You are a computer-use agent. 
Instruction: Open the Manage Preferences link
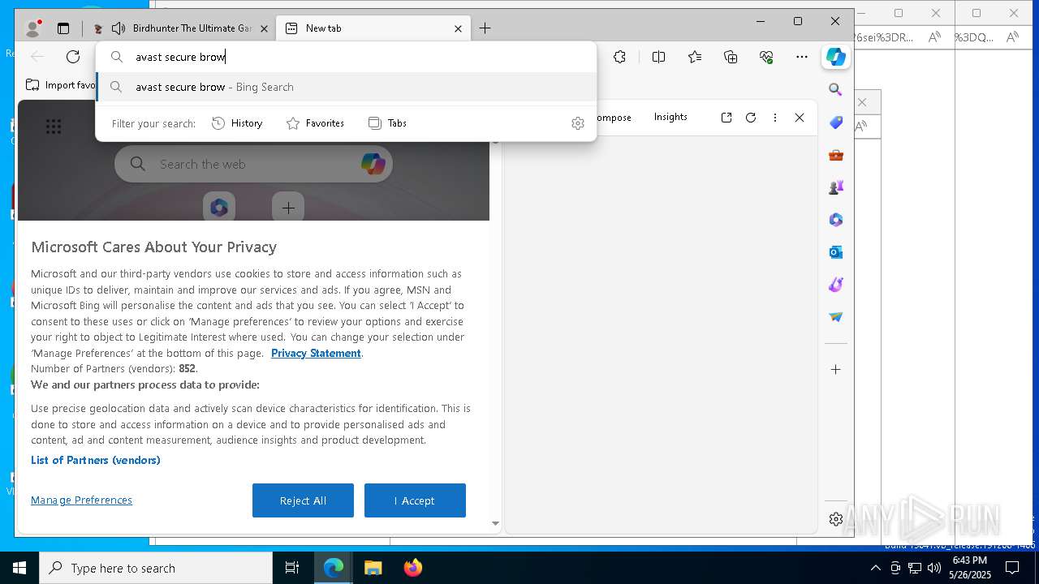(x=81, y=500)
